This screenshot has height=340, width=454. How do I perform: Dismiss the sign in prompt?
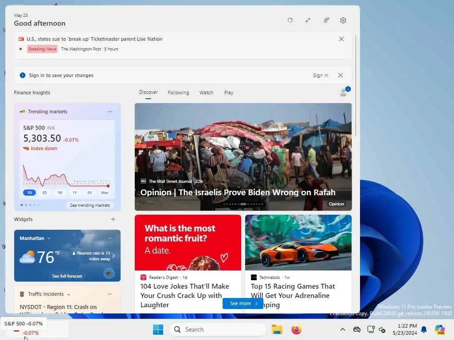point(340,75)
